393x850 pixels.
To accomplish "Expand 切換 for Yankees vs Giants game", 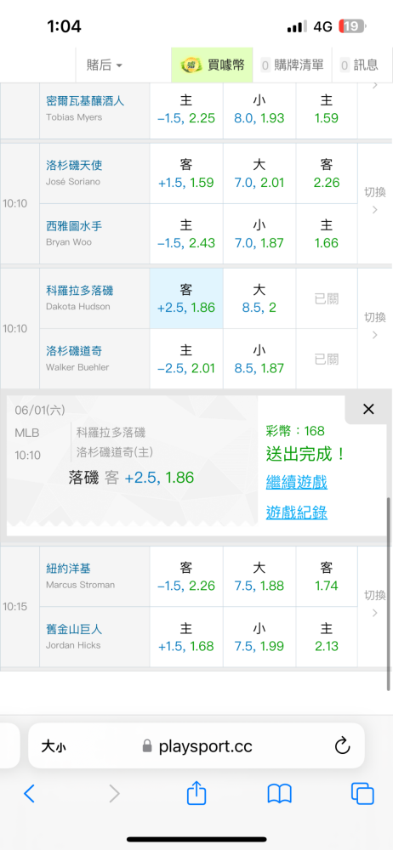I will point(374,604).
